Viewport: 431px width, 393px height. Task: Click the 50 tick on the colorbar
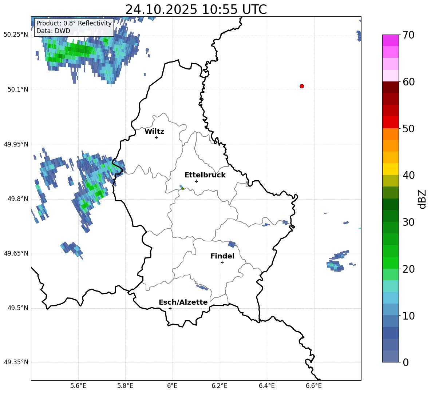[408, 128]
